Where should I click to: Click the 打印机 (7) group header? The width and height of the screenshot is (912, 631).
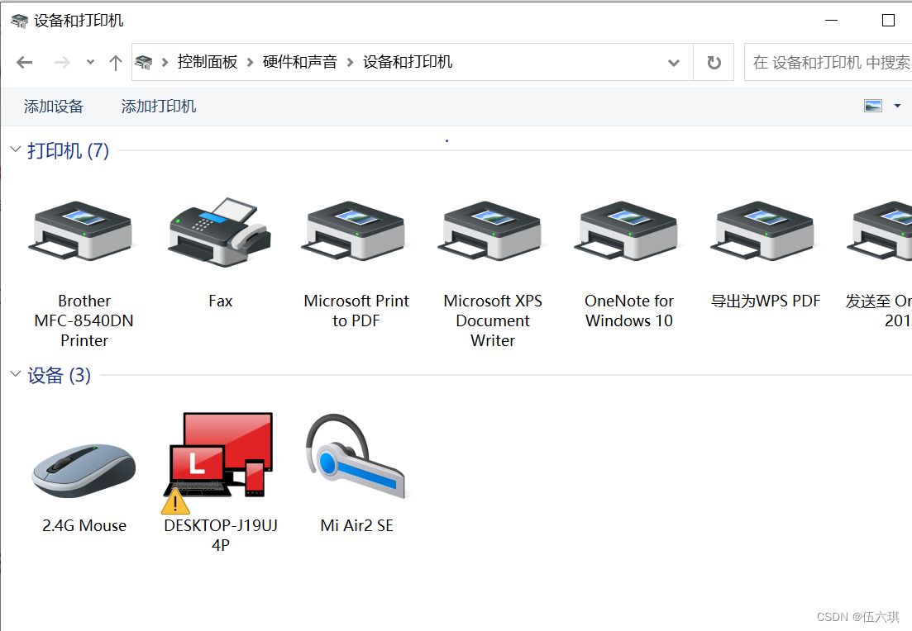pyautogui.click(x=68, y=150)
